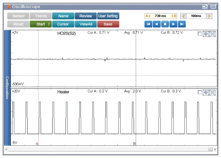
Task: Skip to the first frame of playback
Action: click(x=148, y=24)
